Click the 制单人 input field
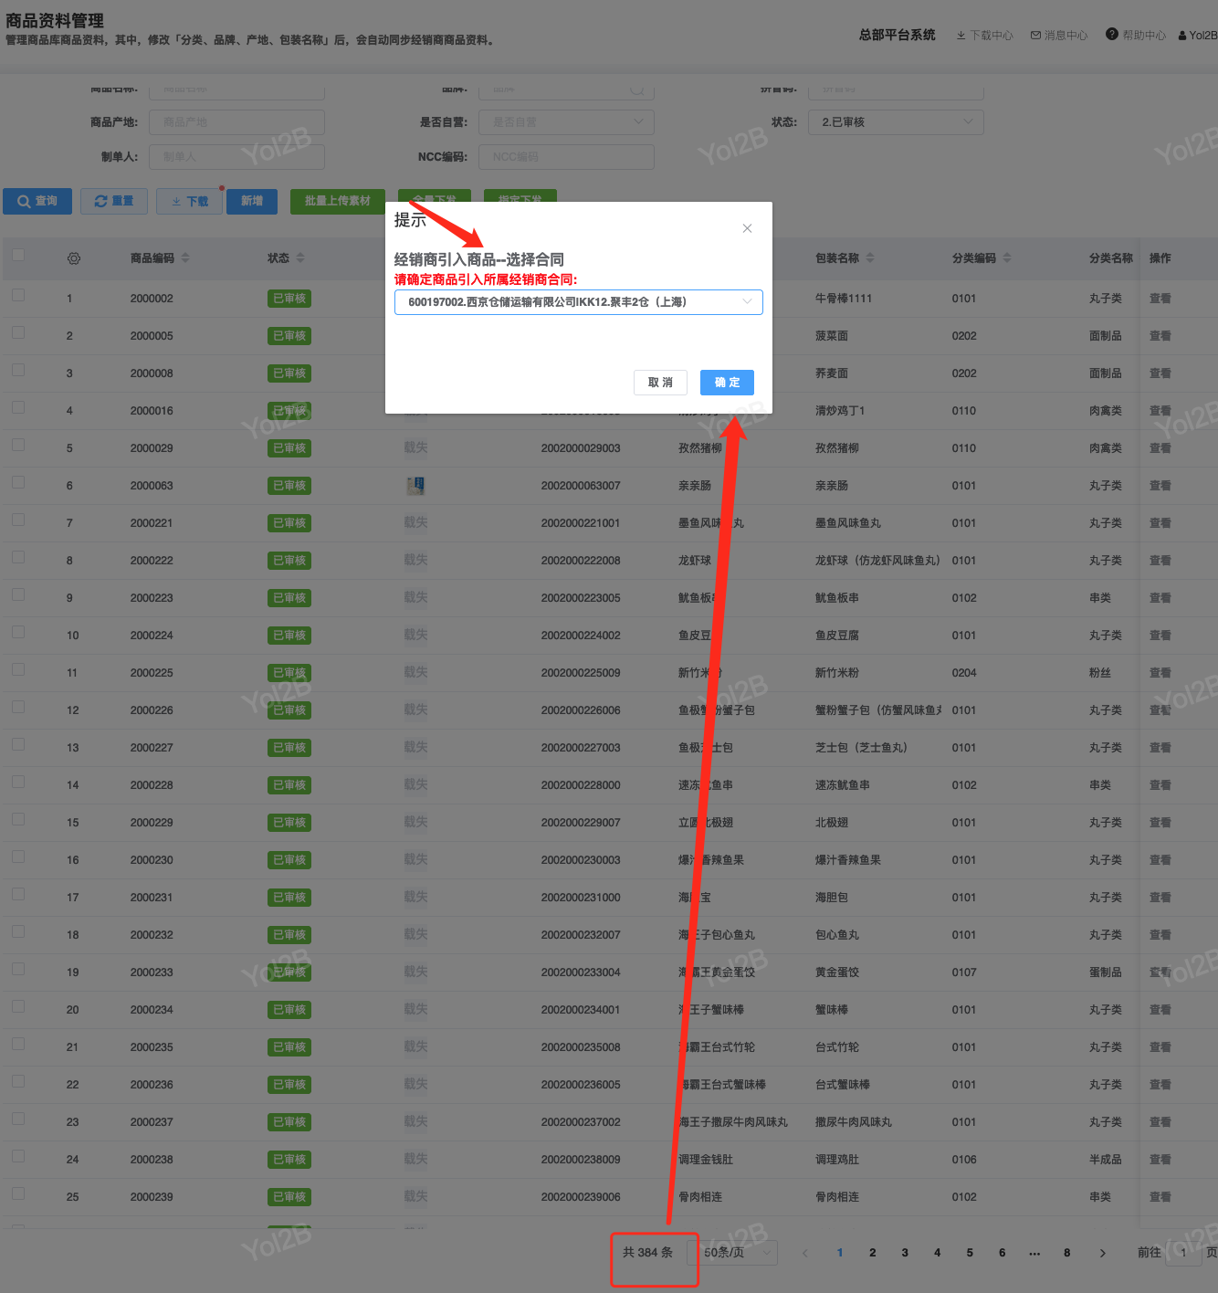The height and width of the screenshot is (1293, 1218). [x=236, y=157]
